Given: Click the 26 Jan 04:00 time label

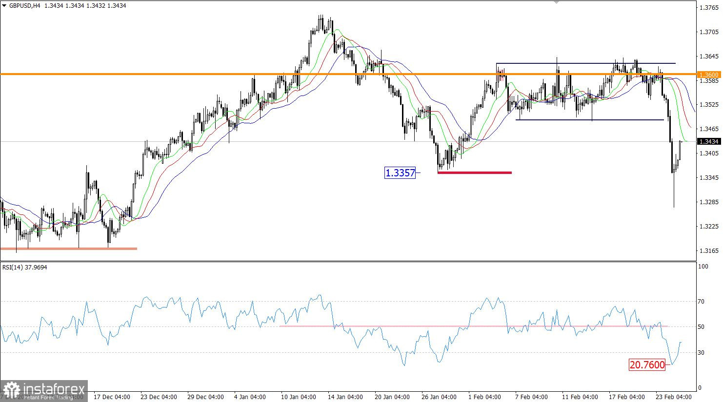Looking at the screenshot, I should [440, 397].
